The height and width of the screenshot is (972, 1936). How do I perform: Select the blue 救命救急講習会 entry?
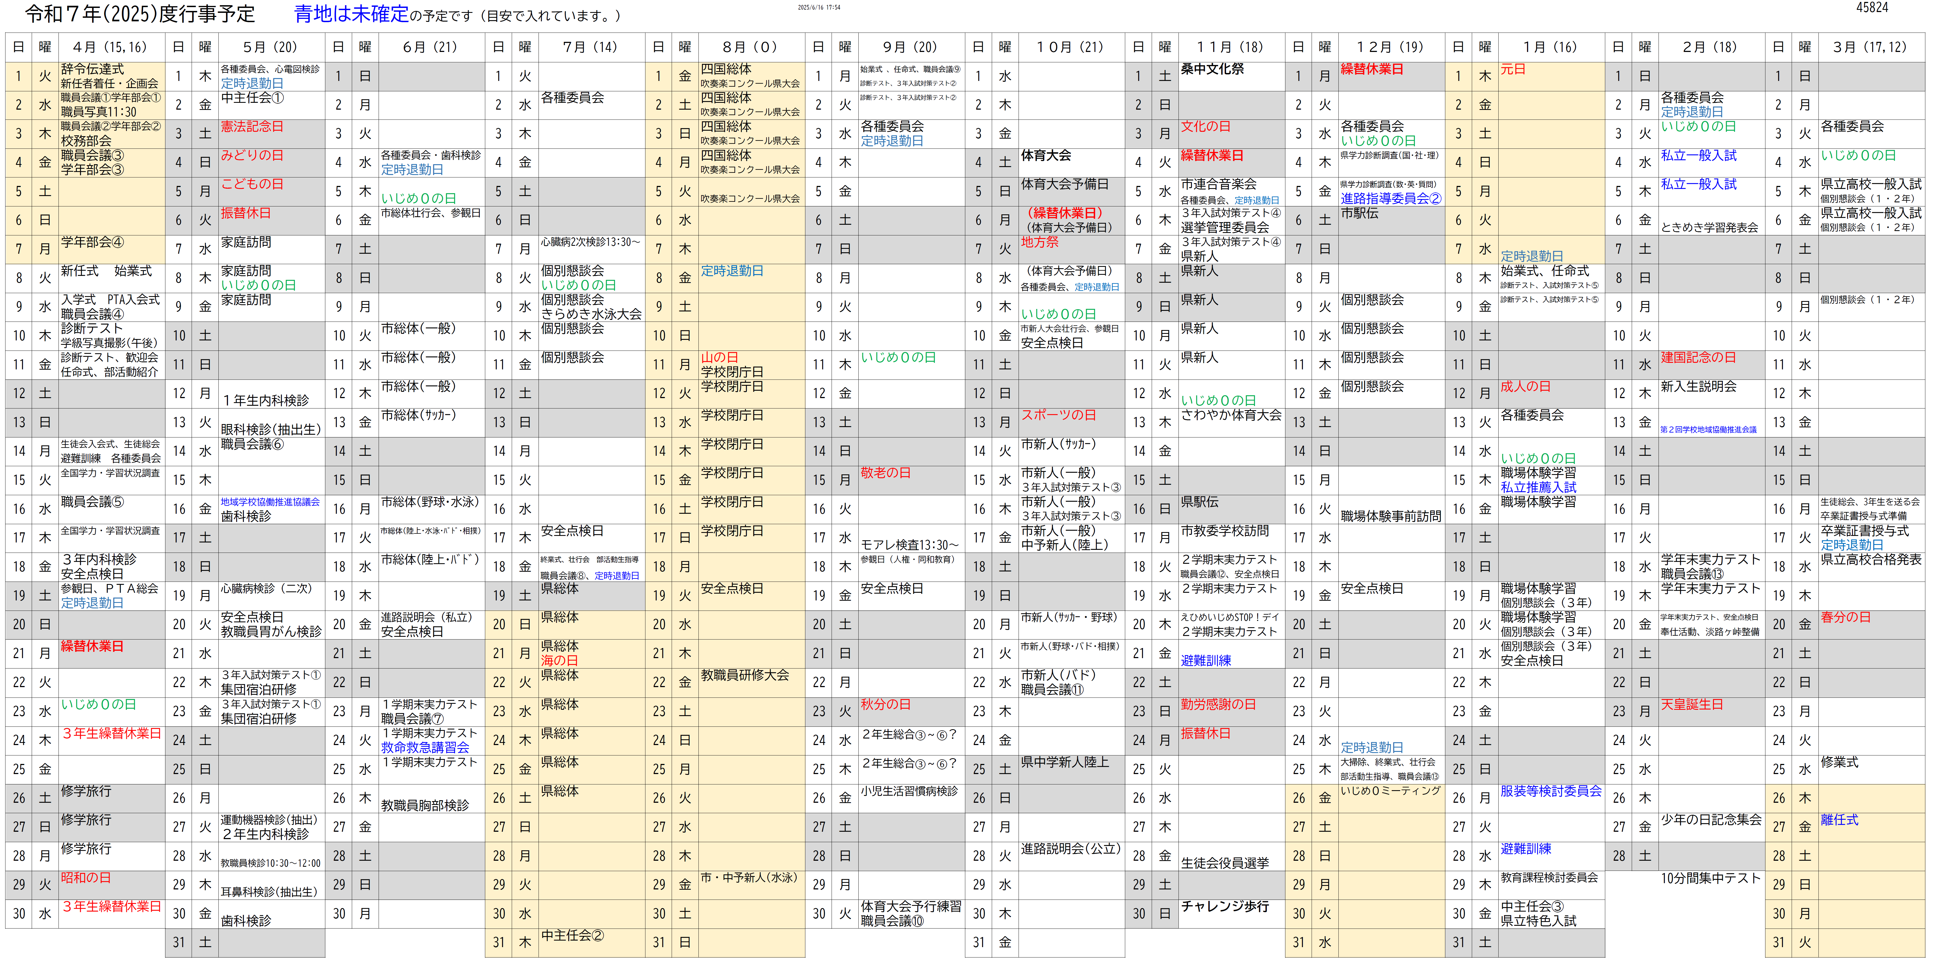[x=425, y=748]
